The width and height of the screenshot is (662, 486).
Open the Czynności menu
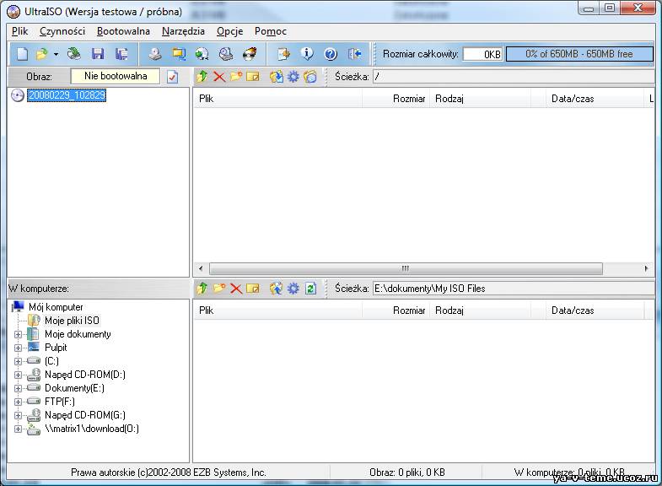pyautogui.click(x=62, y=31)
